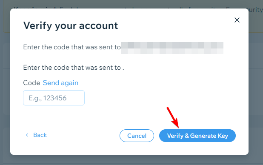
Task: Dismiss the modal with the X icon
Action: pyautogui.click(x=237, y=20)
